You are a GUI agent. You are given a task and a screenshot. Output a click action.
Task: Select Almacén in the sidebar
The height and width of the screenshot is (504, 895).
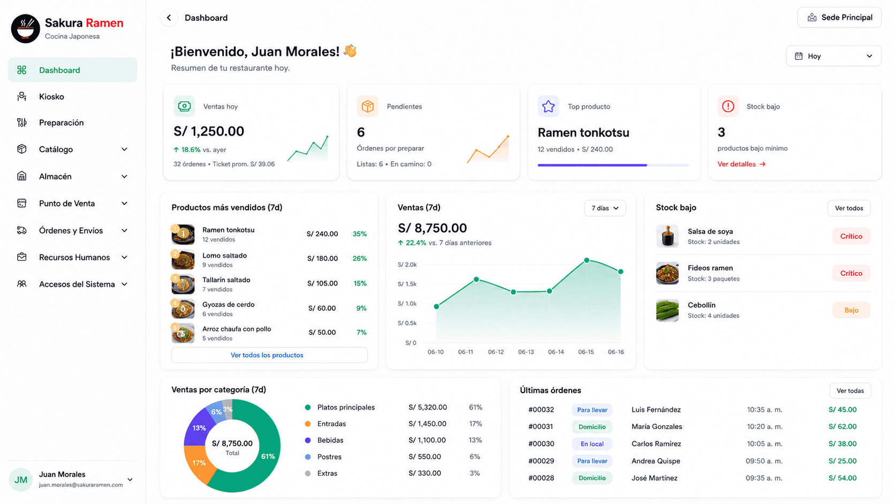click(73, 176)
